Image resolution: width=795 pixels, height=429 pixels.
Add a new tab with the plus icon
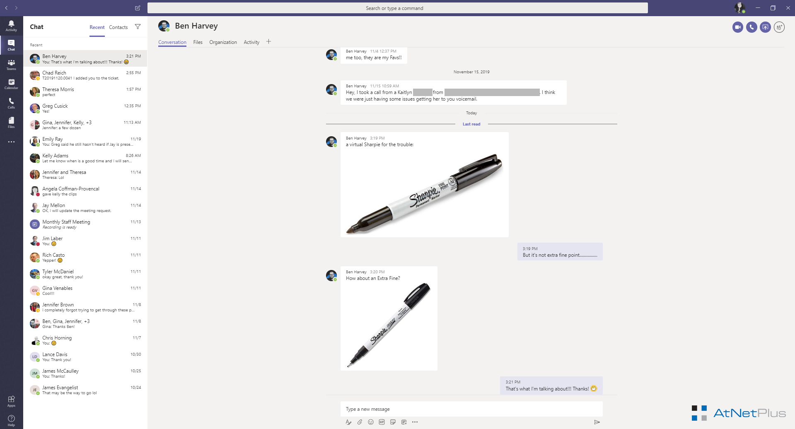[x=268, y=41]
